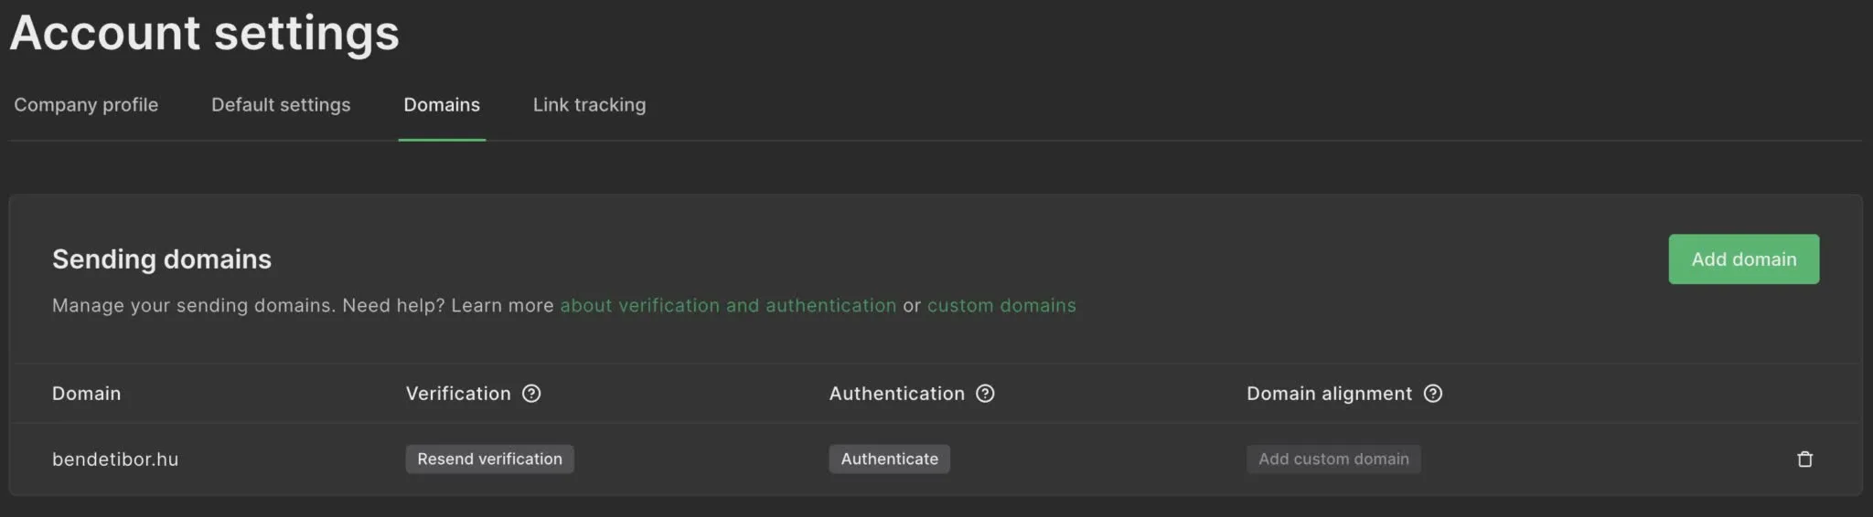Image resolution: width=1873 pixels, height=517 pixels.
Task: Click the Verification column header label
Action: 458,394
